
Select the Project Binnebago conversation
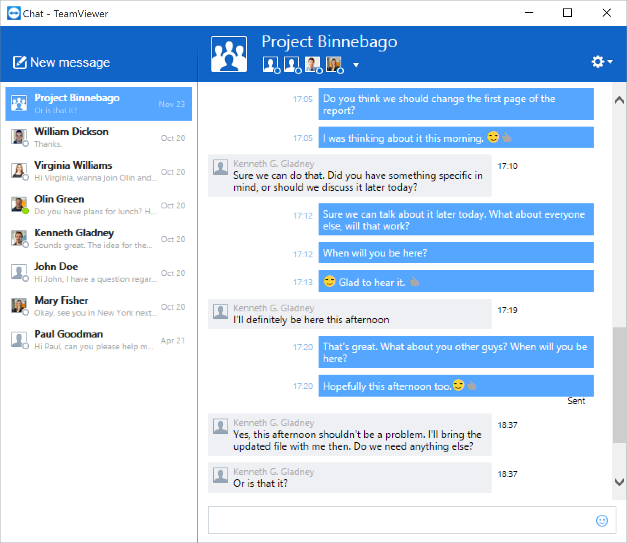(x=99, y=104)
